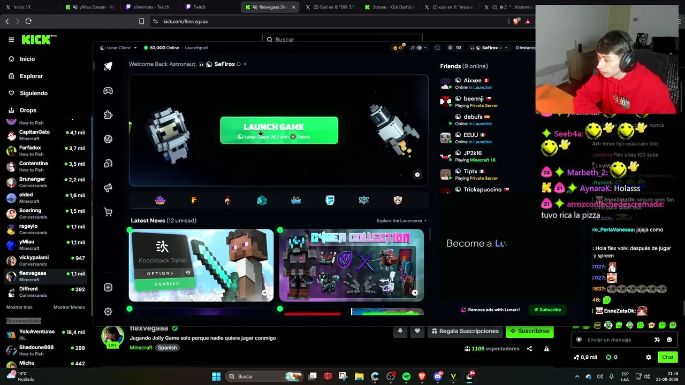Image resolution: width=685 pixels, height=385 pixels.
Task: Click Subscribe for Lunar+ button
Action: (547, 310)
